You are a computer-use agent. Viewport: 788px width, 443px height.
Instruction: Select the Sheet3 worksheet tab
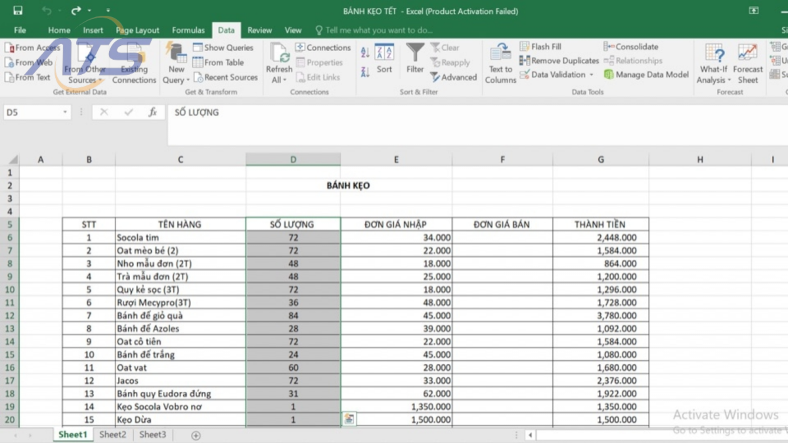tap(152, 434)
